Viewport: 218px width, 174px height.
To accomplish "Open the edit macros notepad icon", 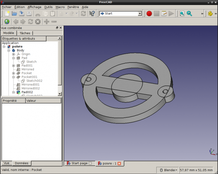I will click(164, 13).
